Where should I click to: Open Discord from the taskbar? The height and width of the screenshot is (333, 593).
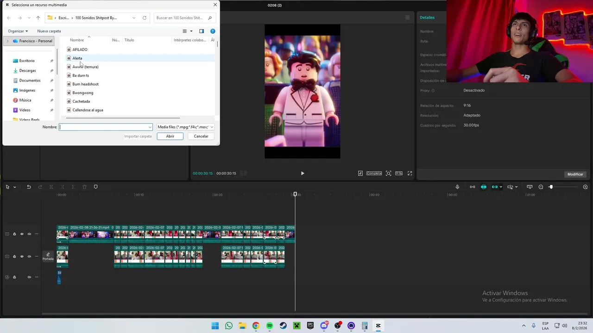click(x=324, y=326)
